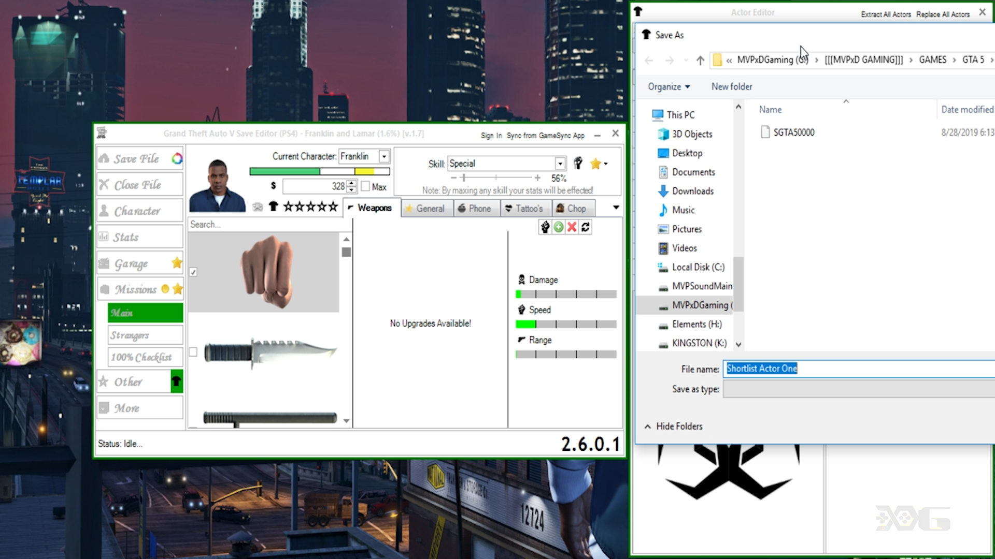Click the wanted level stars row

pos(310,207)
